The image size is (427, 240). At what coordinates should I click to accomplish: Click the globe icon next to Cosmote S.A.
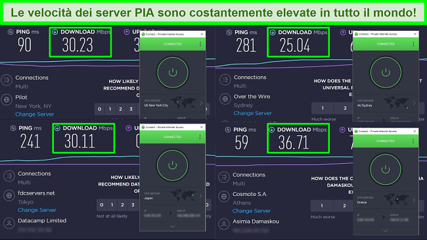pos(224,197)
